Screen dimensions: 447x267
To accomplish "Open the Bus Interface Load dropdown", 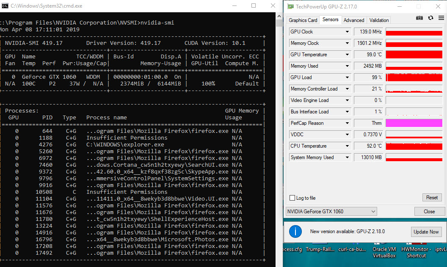I will tap(347, 111).
